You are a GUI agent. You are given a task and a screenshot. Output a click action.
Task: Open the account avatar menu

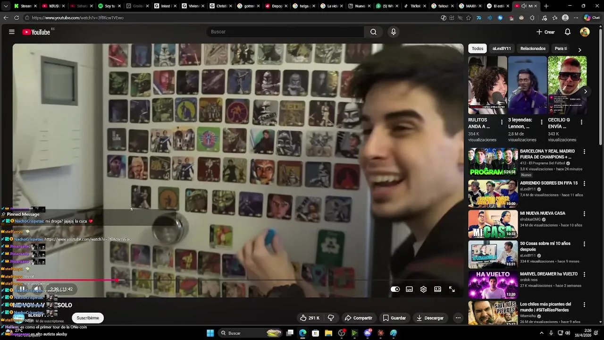(585, 32)
